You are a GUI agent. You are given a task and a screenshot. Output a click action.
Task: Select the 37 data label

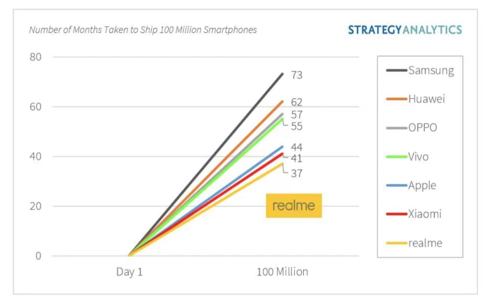[296, 174]
